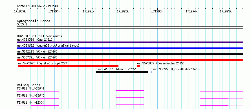
Task: Click the 171991k ruler label
Action: point(89,11)
